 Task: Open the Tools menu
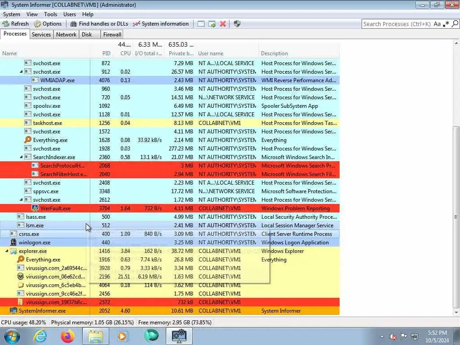pos(50,14)
